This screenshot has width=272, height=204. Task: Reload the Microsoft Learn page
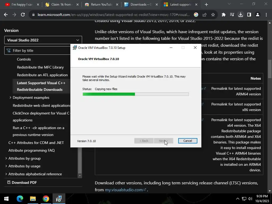pos(23,15)
